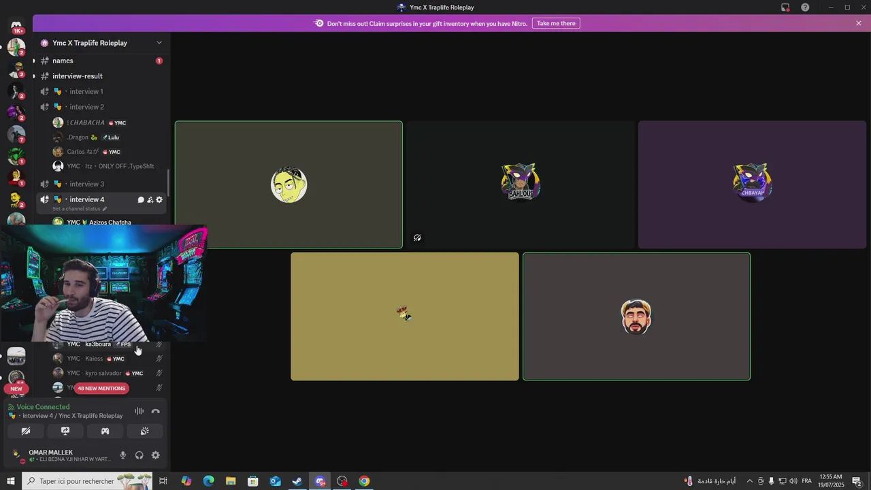871x490 pixels.
Task: Select the bearded avatar video tile
Action: 636,316
